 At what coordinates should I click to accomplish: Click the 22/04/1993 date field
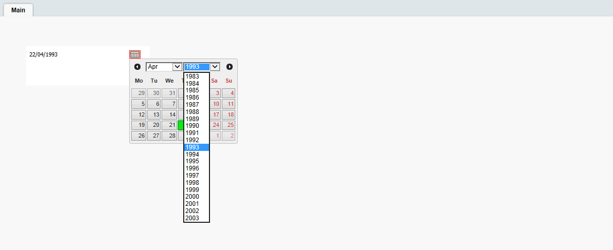click(x=78, y=54)
